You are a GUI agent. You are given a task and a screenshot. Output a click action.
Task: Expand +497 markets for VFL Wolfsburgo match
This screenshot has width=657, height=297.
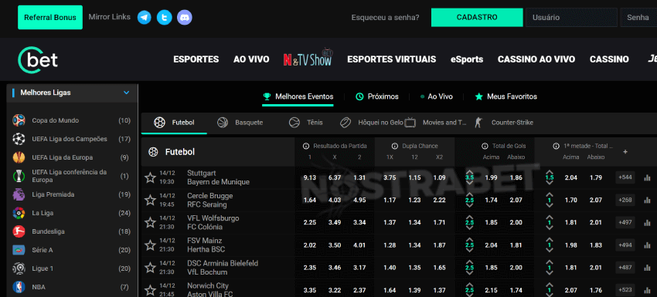(x=625, y=222)
